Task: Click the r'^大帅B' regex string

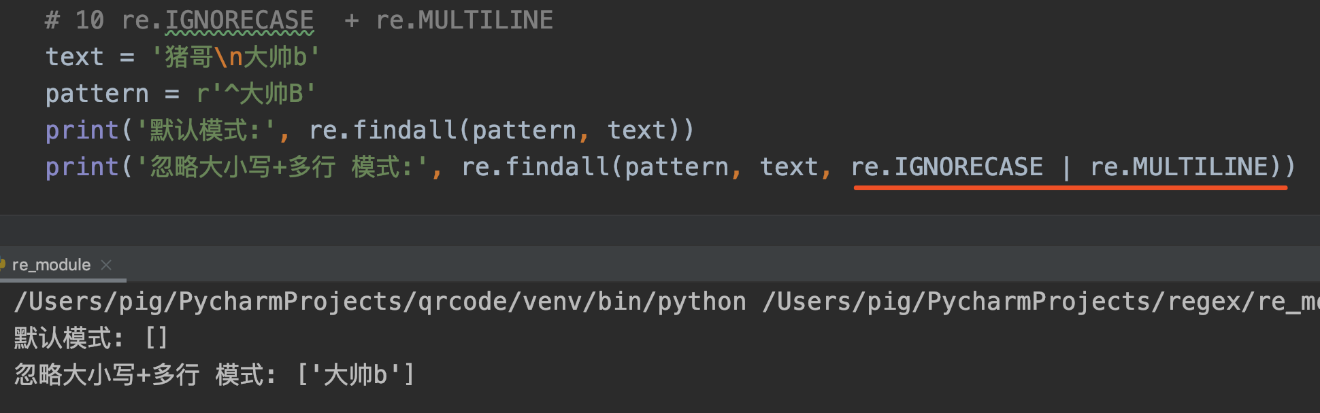Action: coord(257,94)
